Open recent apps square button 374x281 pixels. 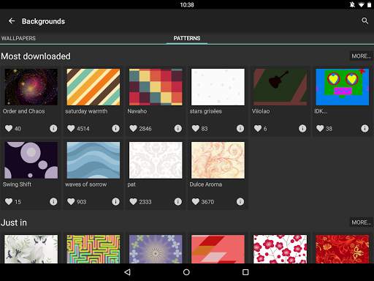pos(245,272)
